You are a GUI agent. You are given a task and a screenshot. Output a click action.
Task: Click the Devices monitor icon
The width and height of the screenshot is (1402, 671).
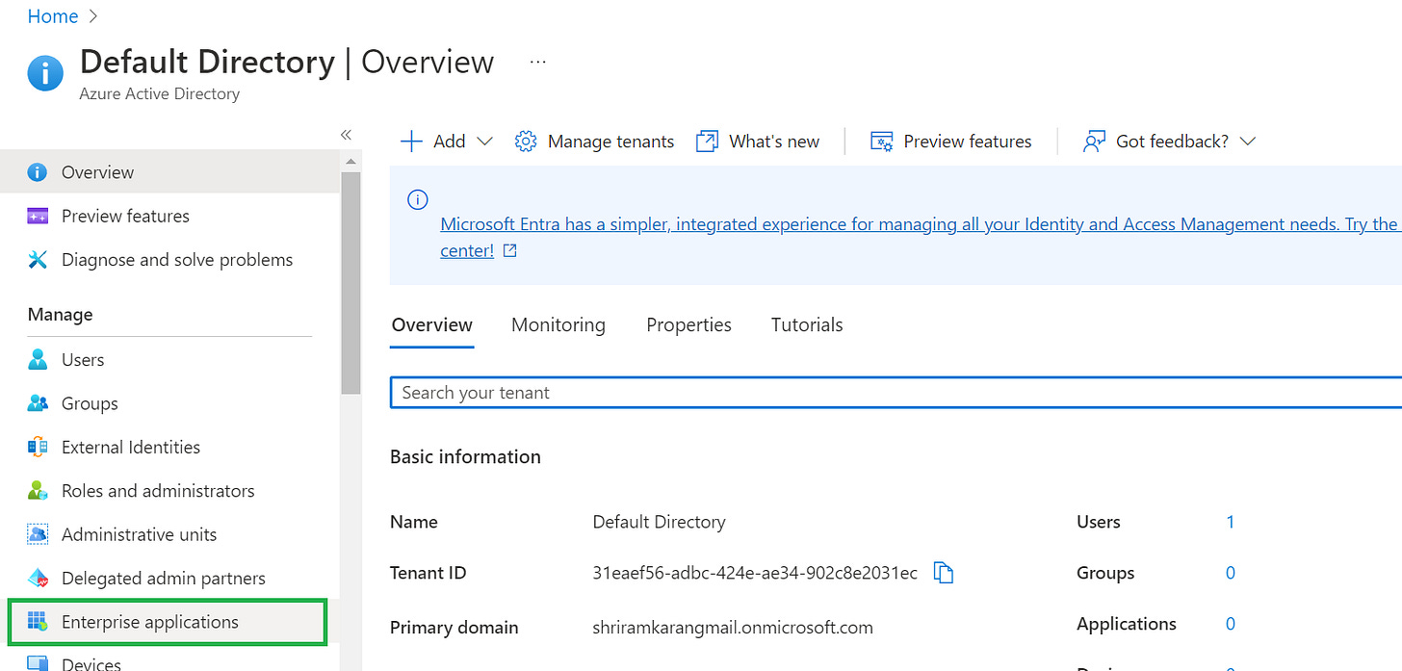coord(38,663)
